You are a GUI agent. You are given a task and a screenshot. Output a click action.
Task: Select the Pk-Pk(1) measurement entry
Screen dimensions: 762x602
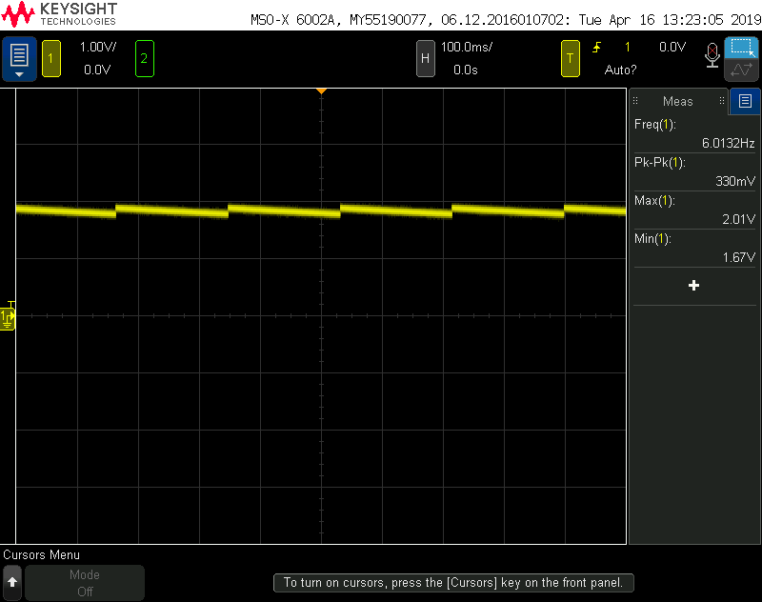694,171
